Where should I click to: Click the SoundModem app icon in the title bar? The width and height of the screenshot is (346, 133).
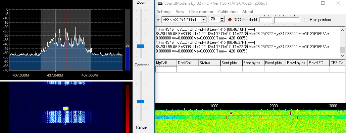point(160,3)
